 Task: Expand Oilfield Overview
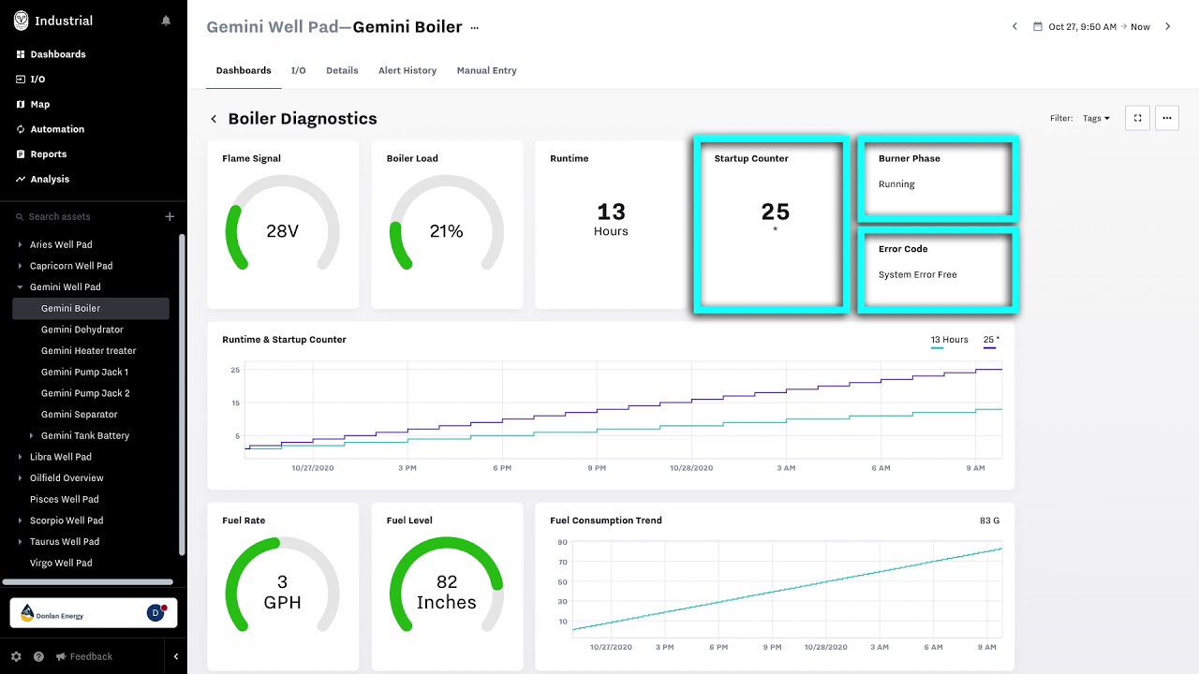click(x=20, y=478)
